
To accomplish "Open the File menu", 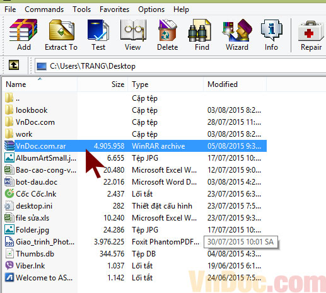I will [10, 9].
